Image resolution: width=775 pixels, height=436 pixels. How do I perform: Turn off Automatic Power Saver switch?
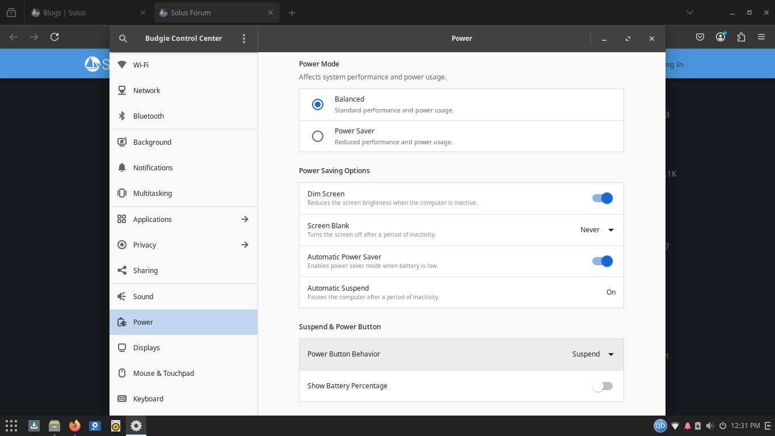602,261
